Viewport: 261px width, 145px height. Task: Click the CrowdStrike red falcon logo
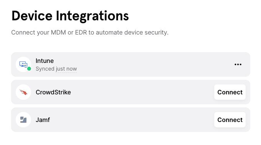(x=23, y=92)
